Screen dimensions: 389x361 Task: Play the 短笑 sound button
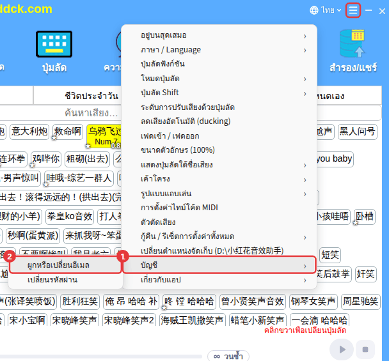[x=330, y=255]
